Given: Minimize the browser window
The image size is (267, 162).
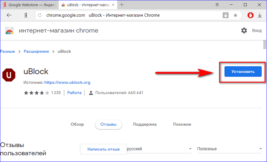Looking at the screenshot, I should coord(231,5).
